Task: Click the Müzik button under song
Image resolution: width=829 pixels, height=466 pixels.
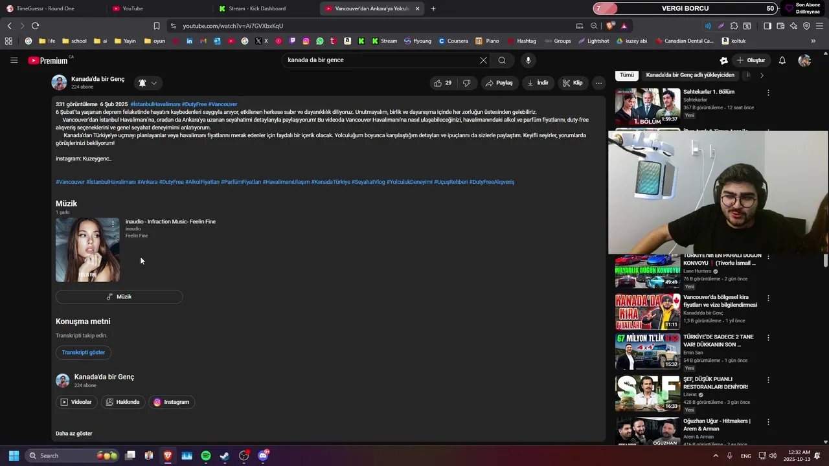Action: pyautogui.click(x=119, y=296)
